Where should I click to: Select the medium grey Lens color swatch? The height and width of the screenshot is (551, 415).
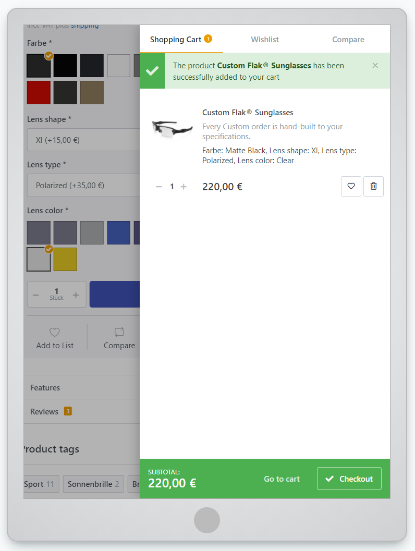click(92, 232)
